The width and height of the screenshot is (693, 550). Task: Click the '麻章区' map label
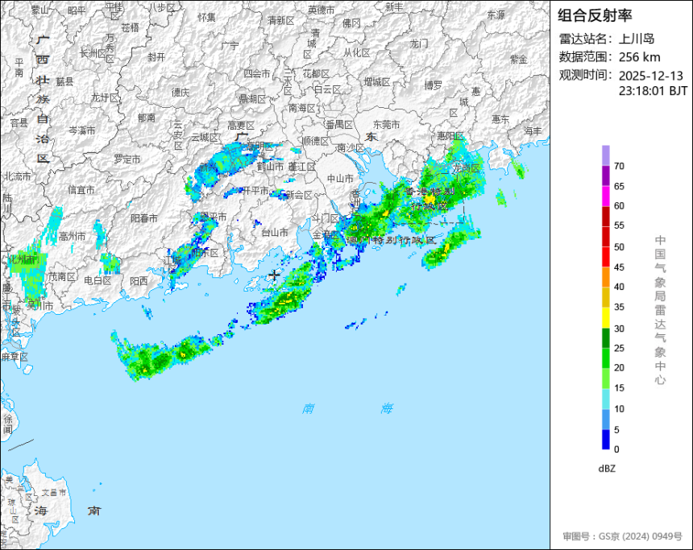[15, 357]
